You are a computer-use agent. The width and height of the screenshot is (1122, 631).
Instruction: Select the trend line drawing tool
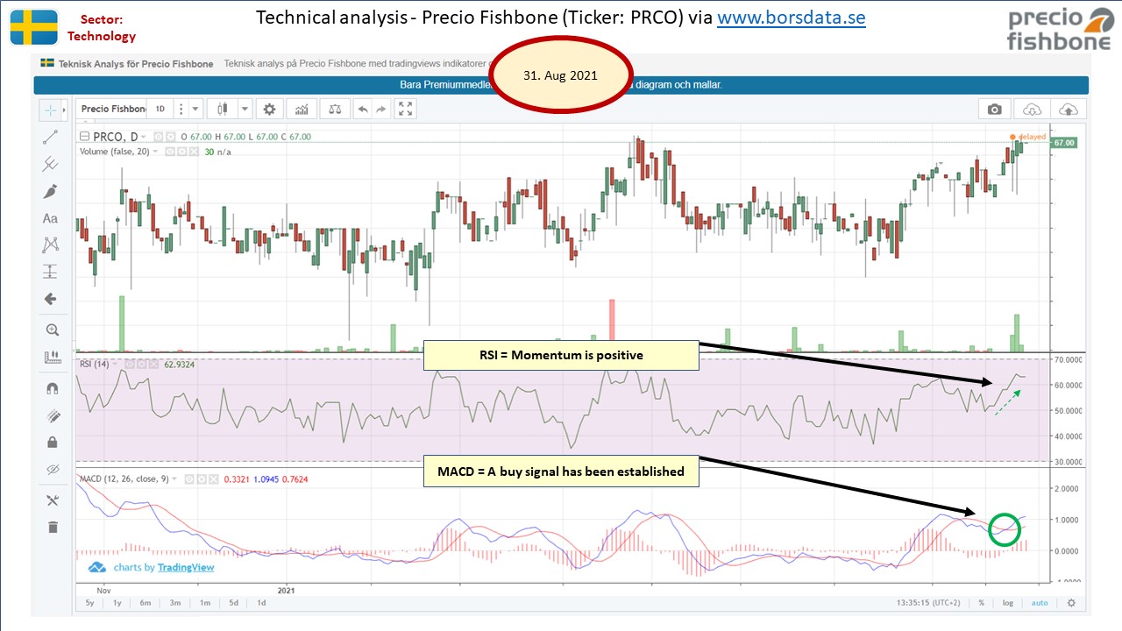click(x=50, y=137)
